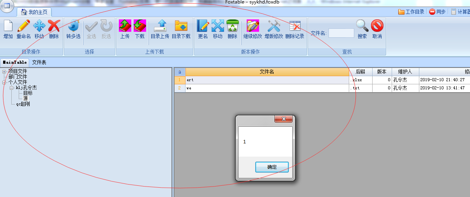This screenshot has width=470, height=197.
Task: Select the 目标 folder node
Action: click(28, 93)
